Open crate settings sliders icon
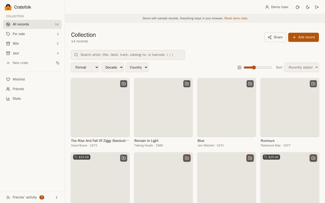 point(58,63)
